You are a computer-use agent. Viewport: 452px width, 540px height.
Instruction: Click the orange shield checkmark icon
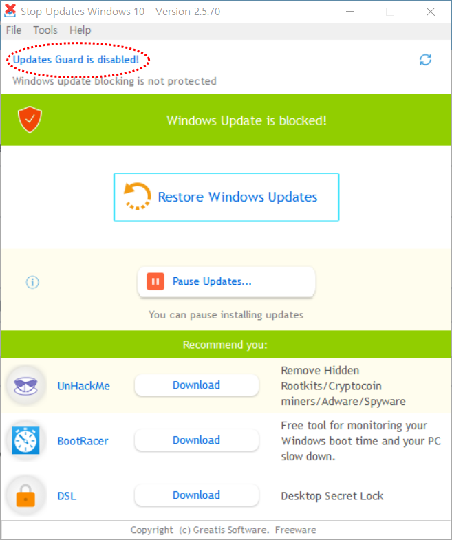click(x=30, y=120)
